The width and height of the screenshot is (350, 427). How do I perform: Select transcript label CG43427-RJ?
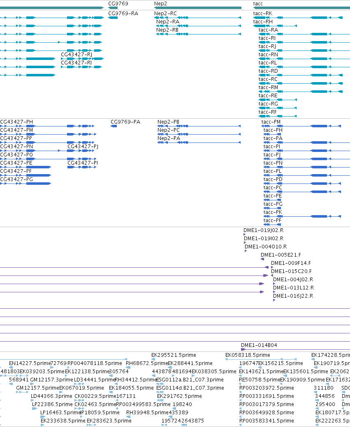(76, 55)
